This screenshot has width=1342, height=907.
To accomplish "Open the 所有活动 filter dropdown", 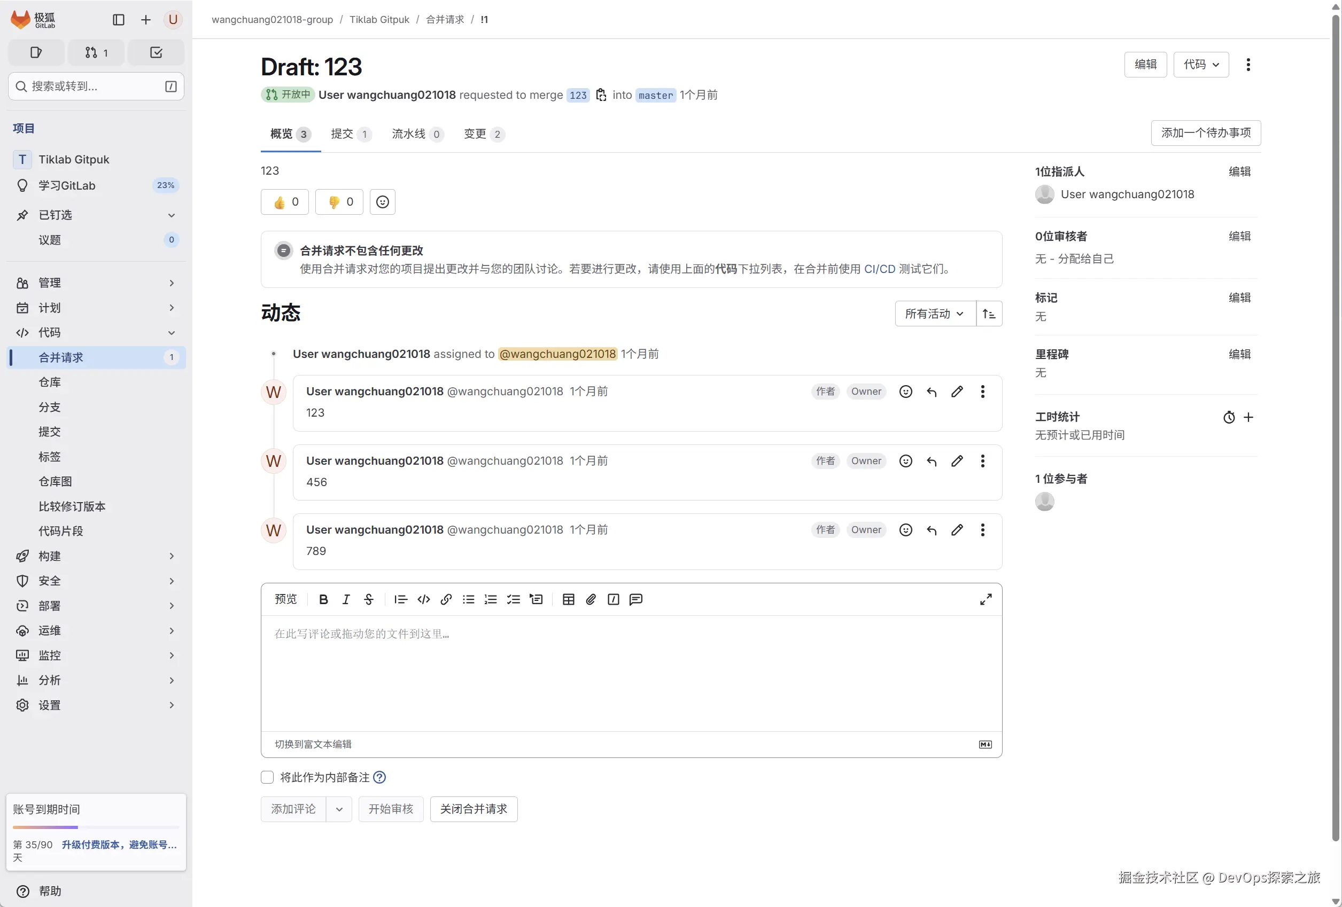I will pos(934,314).
